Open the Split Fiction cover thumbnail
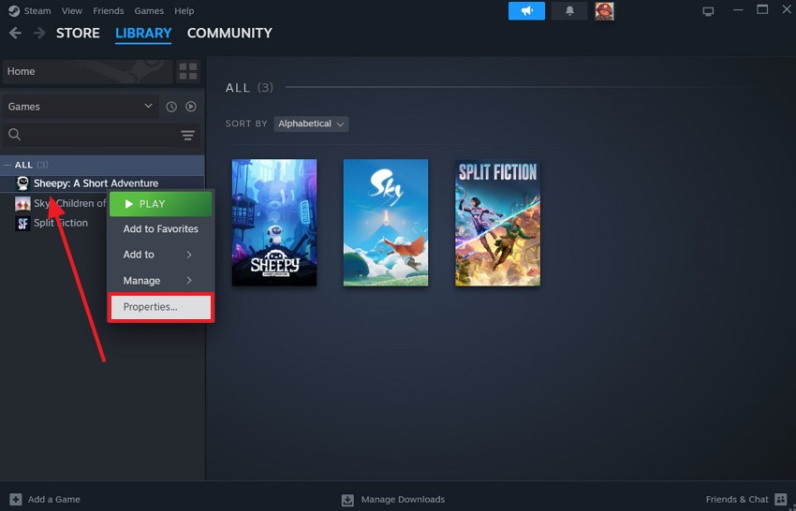The image size is (796, 511). coord(497,223)
